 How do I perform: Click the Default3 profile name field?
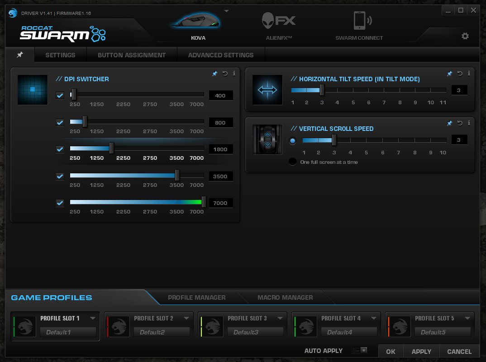pyautogui.click(x=255, y=332)
